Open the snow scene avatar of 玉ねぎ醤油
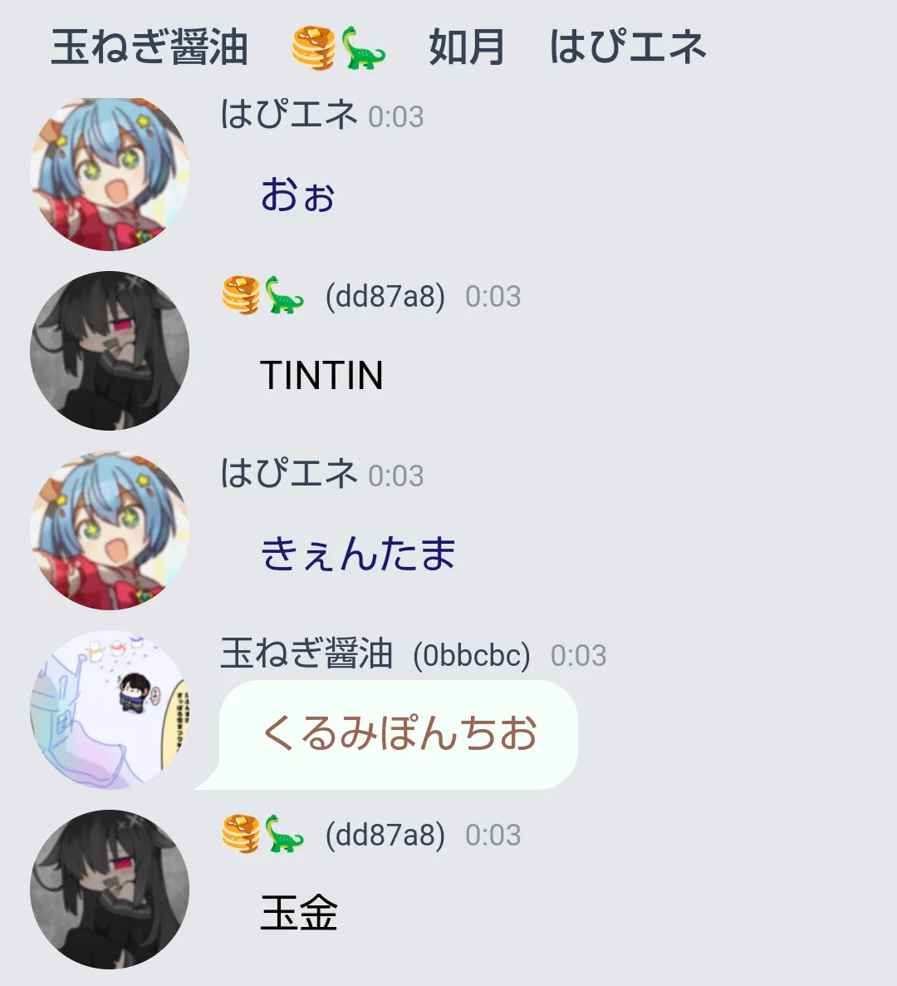The width and height of the screenshot is (897, 986). coord(110,709)
